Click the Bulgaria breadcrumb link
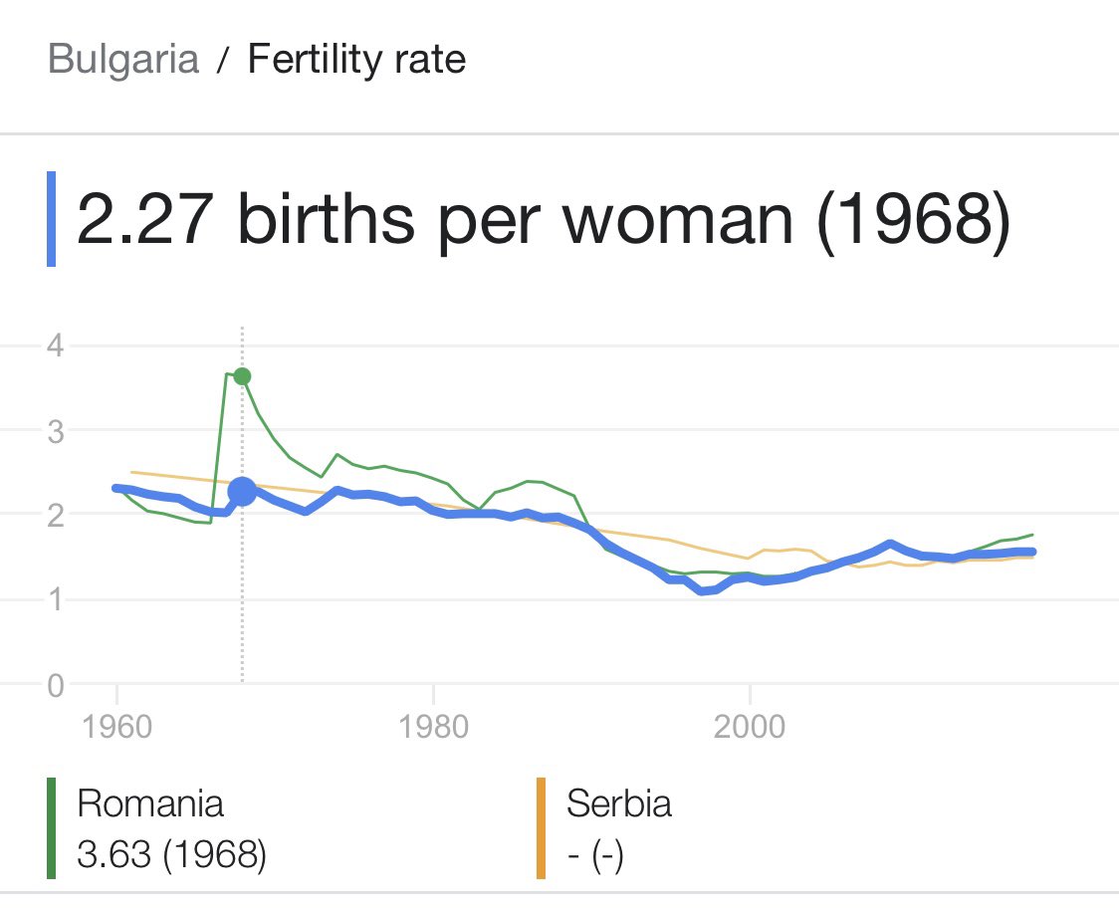Screen dimensions: 1119x910 (122, 59)
